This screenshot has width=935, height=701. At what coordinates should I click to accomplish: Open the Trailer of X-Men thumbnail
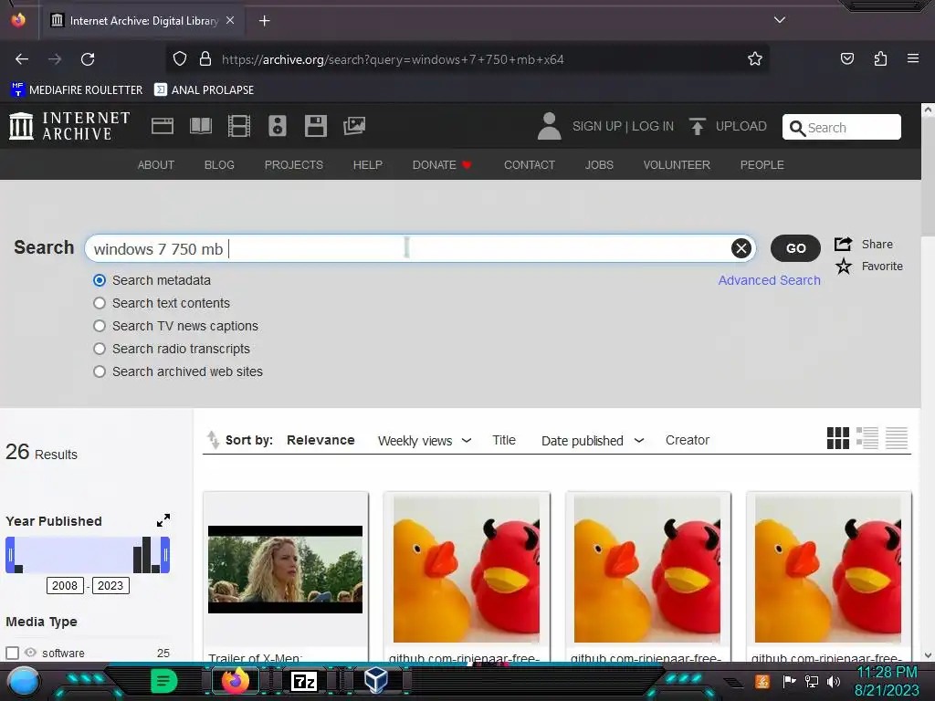click(x=285, y=570)
